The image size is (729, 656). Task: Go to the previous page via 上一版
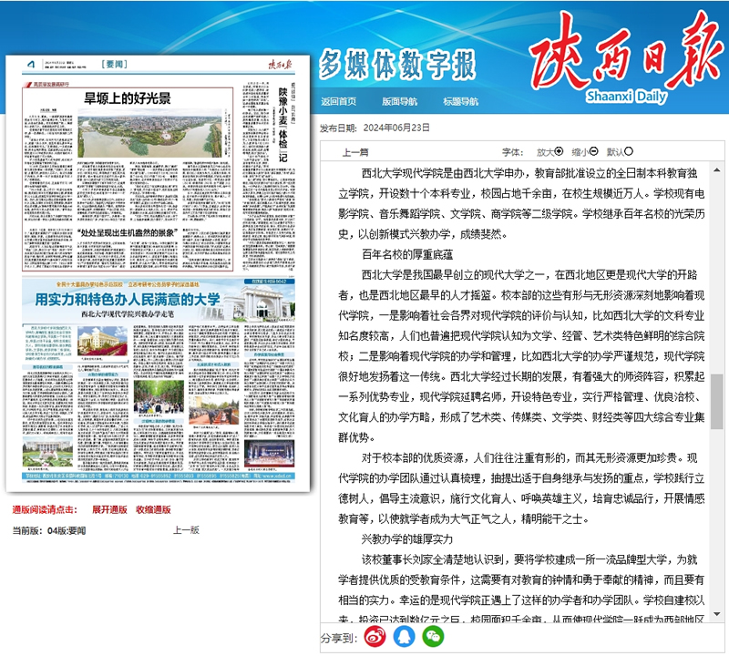[x=187, y=530]
